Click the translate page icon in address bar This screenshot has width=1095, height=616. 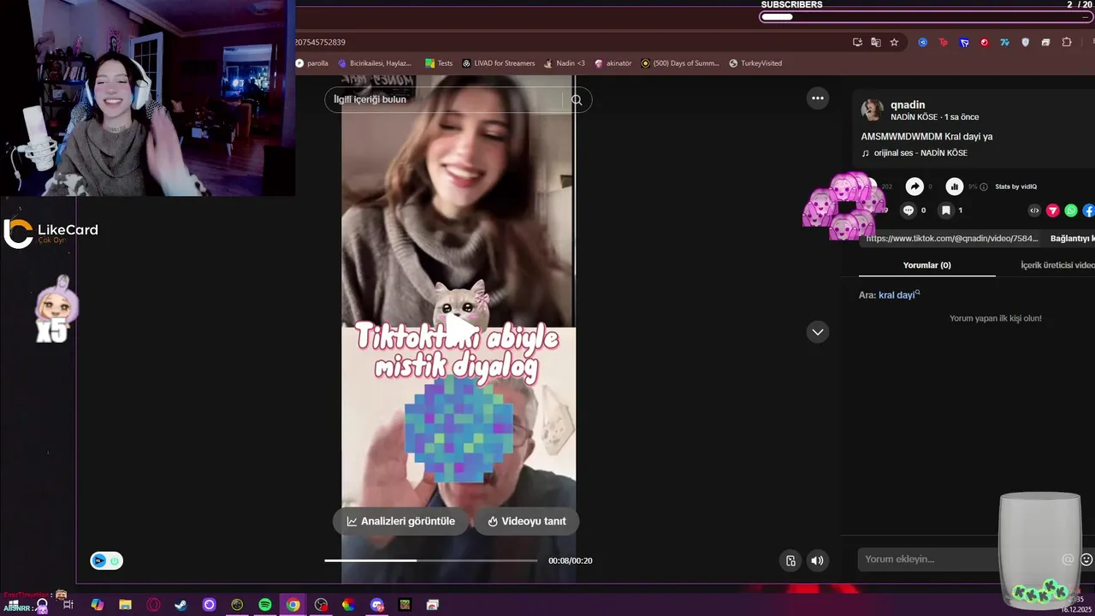coord(876,42)
